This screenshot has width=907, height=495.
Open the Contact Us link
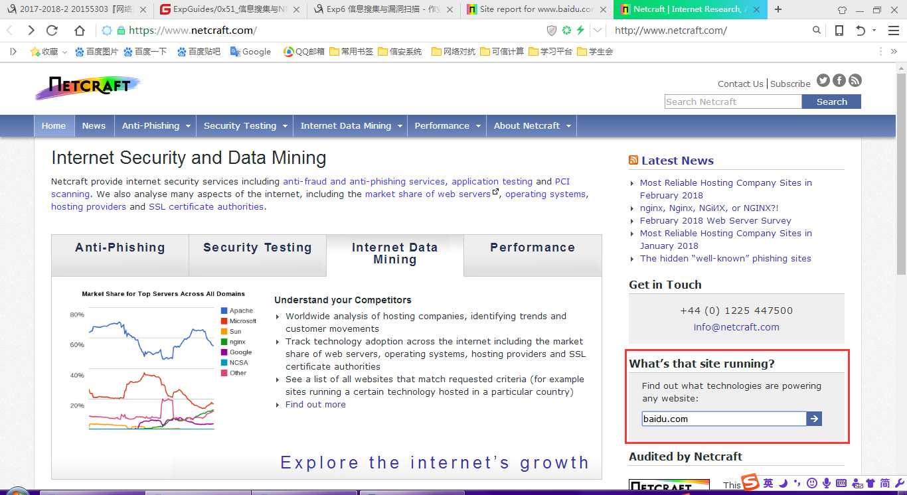coord(740,84)
